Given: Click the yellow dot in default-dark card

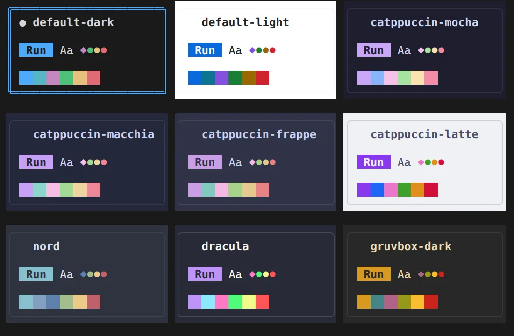Looking at the screenshot, I should [97, 50].
